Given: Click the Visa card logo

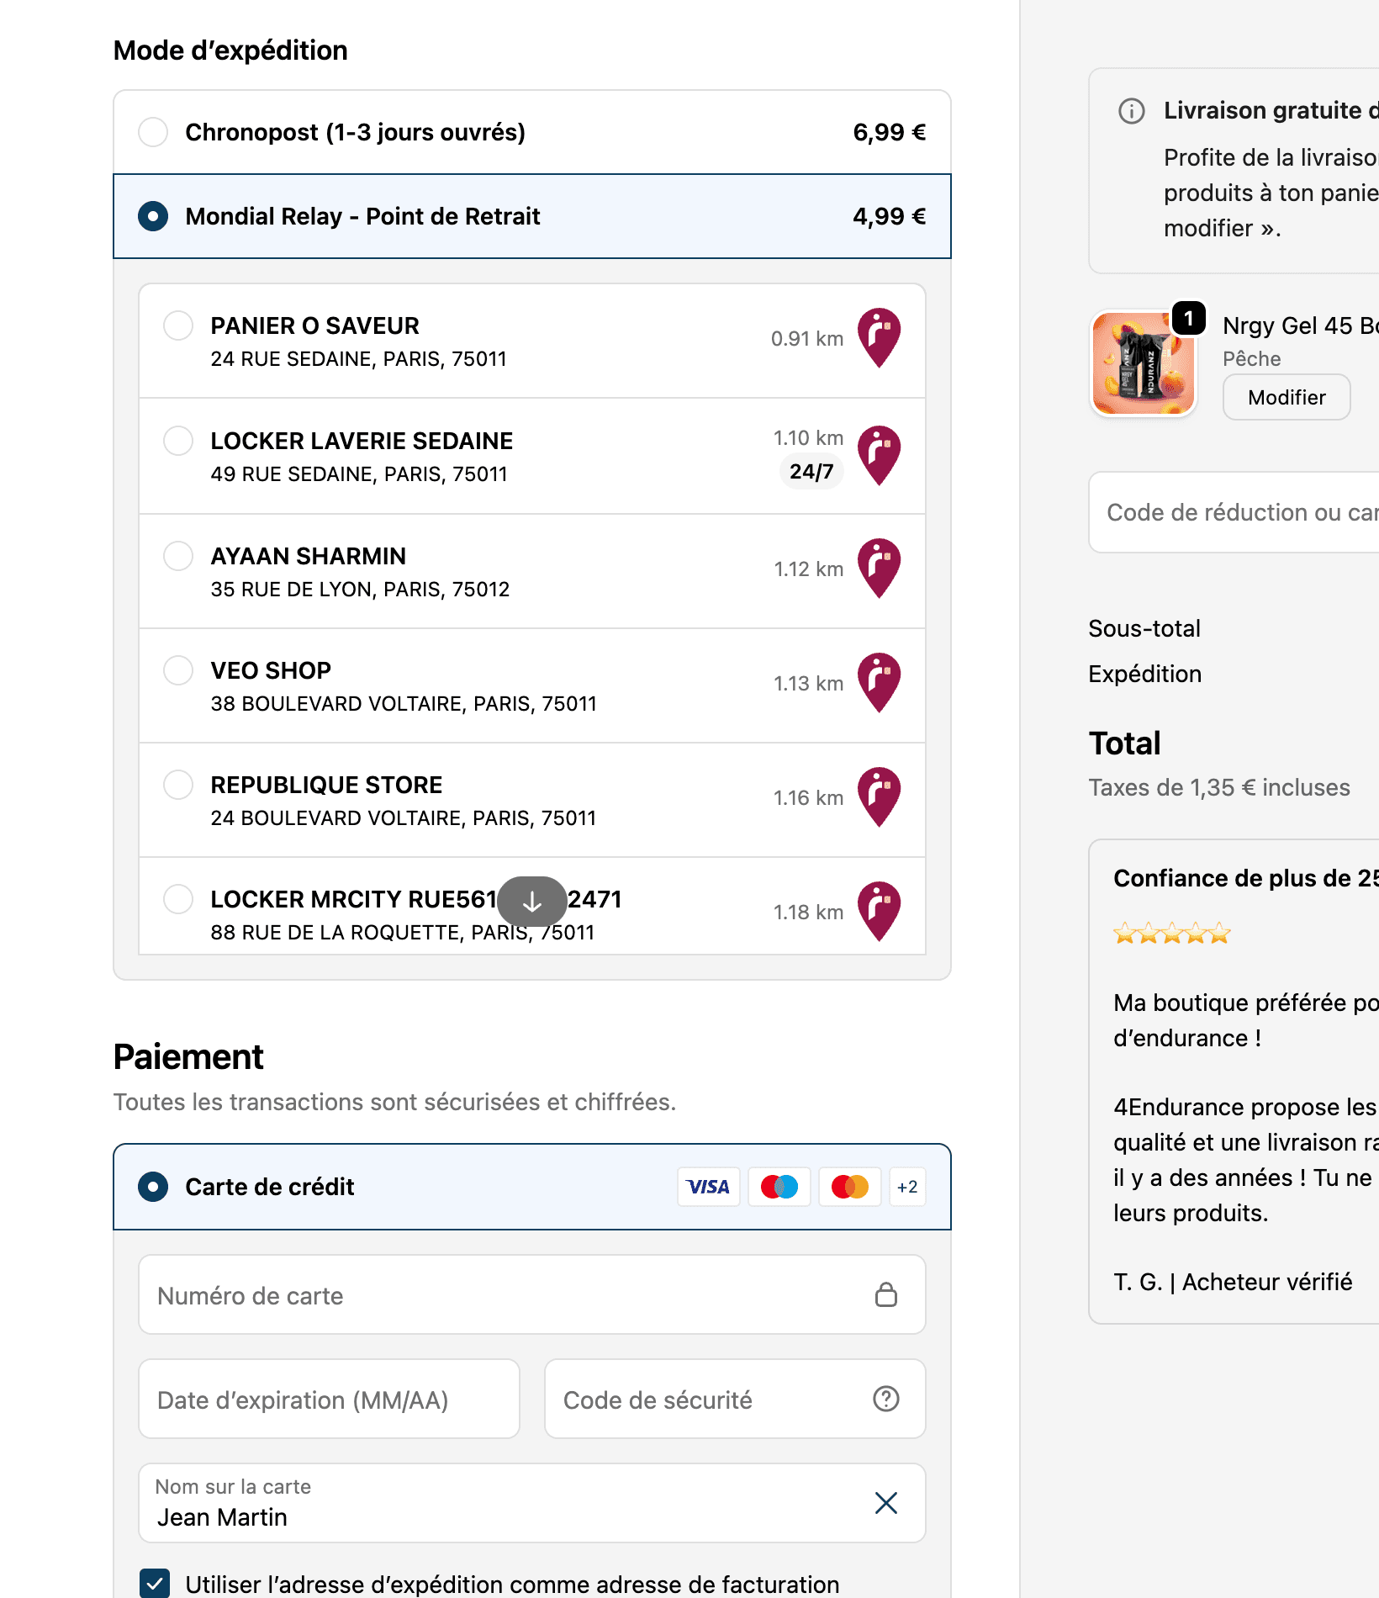Looking at the screenshot, I should [x=709, y=1187].
